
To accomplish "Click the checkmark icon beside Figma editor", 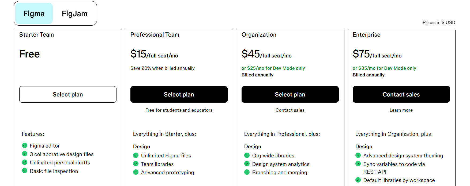I will (25, 145).
